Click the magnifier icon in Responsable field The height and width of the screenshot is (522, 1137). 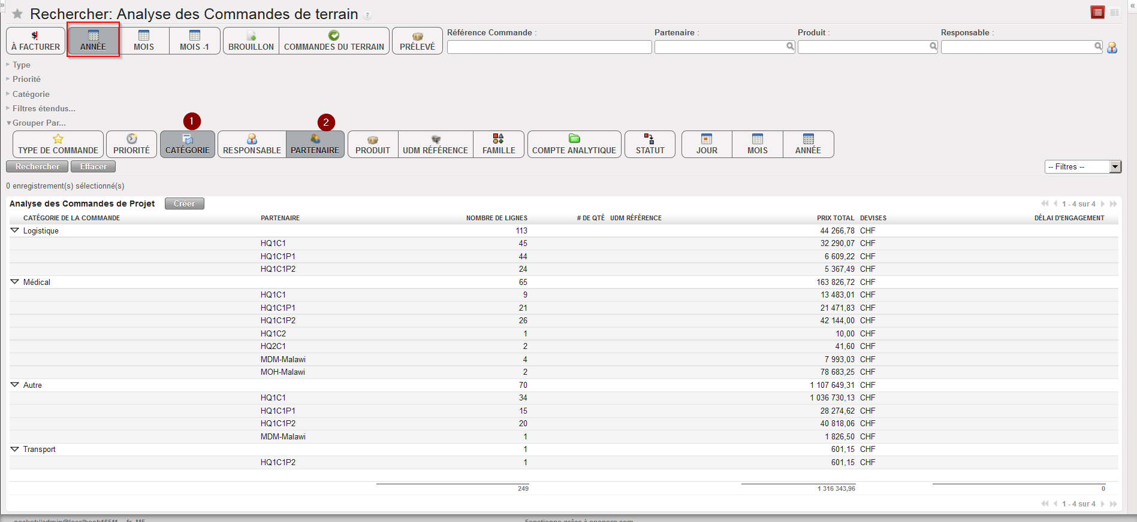[x=1098, y=46]
